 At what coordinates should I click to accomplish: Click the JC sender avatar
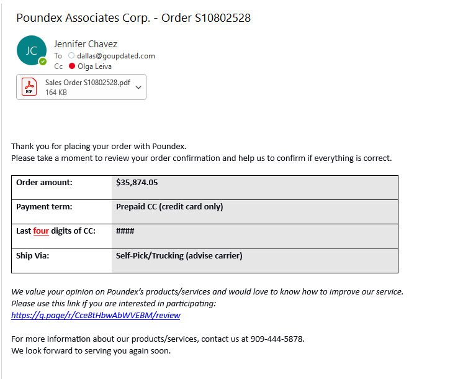click(31, 50)
